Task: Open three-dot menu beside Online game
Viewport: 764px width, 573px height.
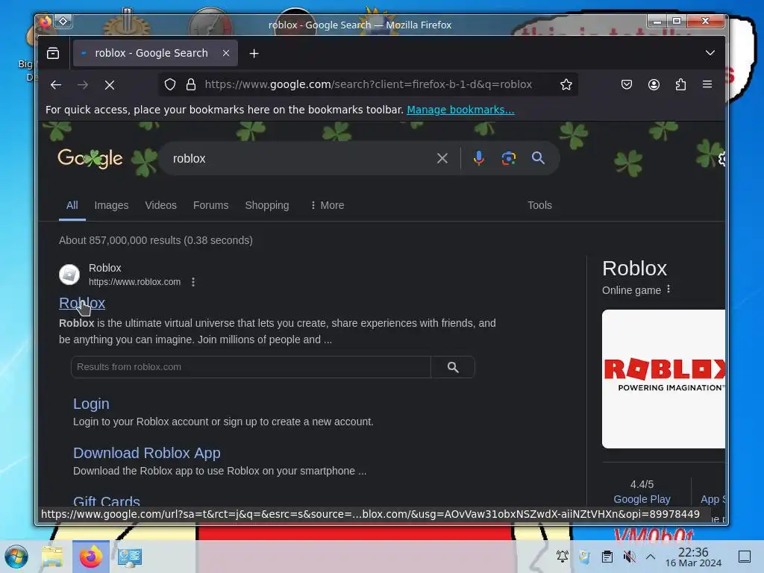Action: 668,289
